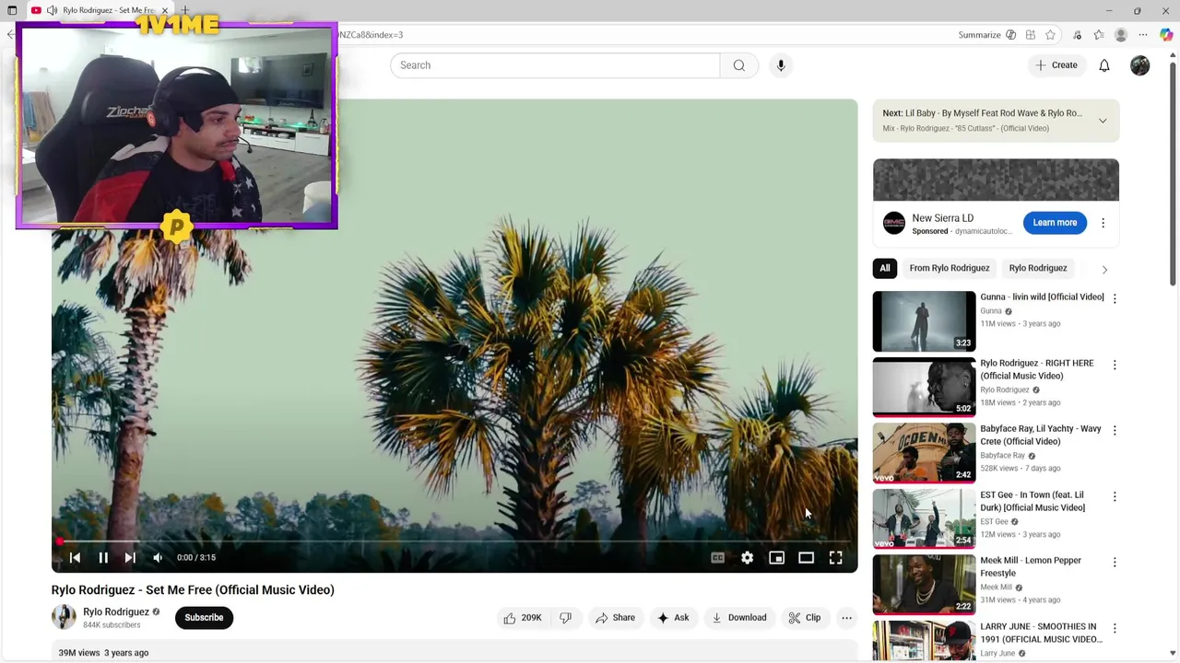Open Babyface Ray Wavy Crete title
This screenshot has width=1180, height=663.
(x=1041, y=435)
